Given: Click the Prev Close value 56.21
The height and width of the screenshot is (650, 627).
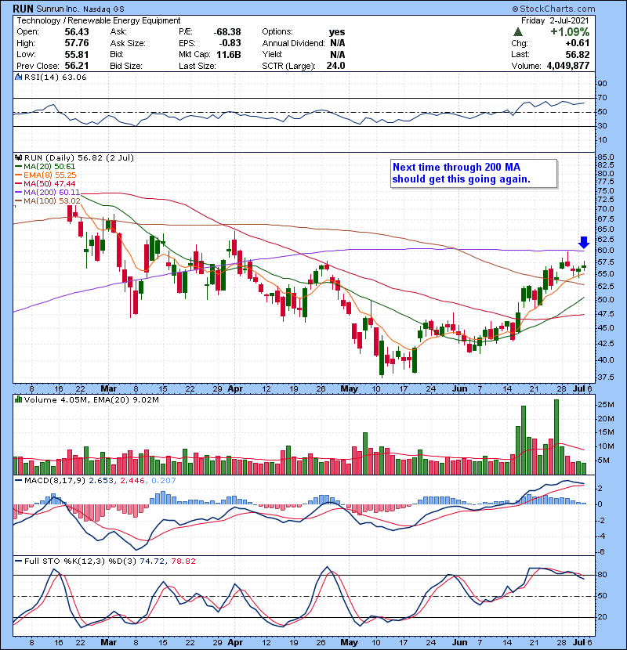Looking at the screenshot, I should [x=77, y=66].
